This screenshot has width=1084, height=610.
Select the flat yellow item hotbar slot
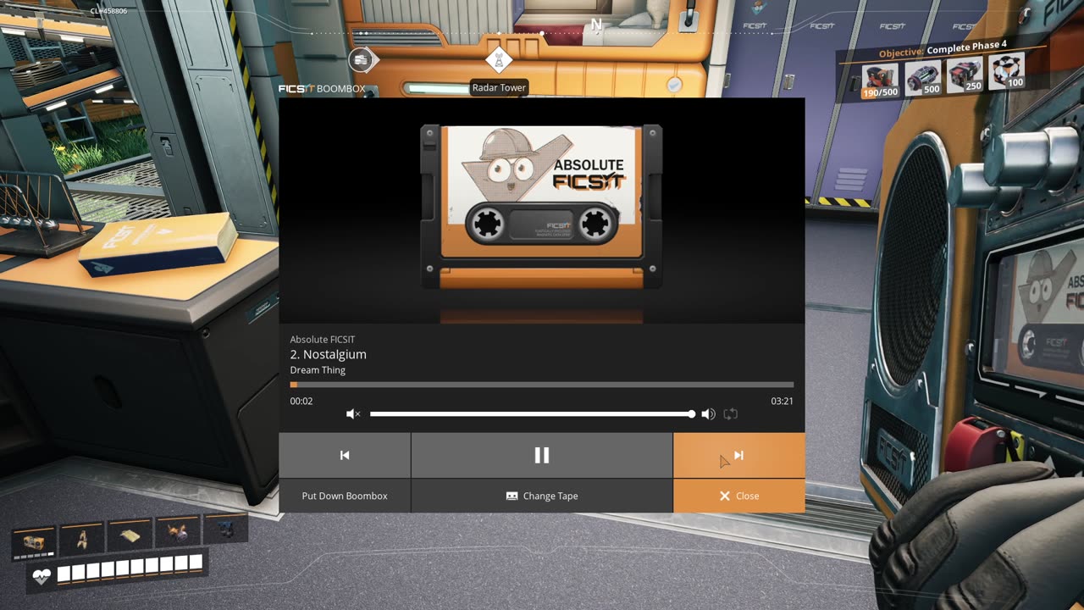[x=130, y=535]
